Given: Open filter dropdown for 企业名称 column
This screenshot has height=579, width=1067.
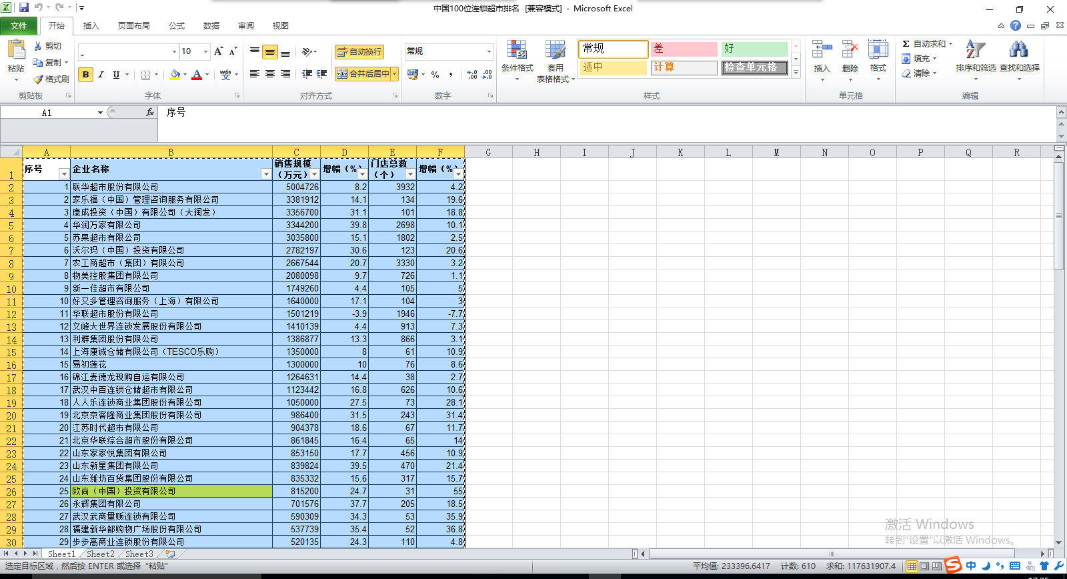Looking at the screenshot, I should (x=266, y=174).
